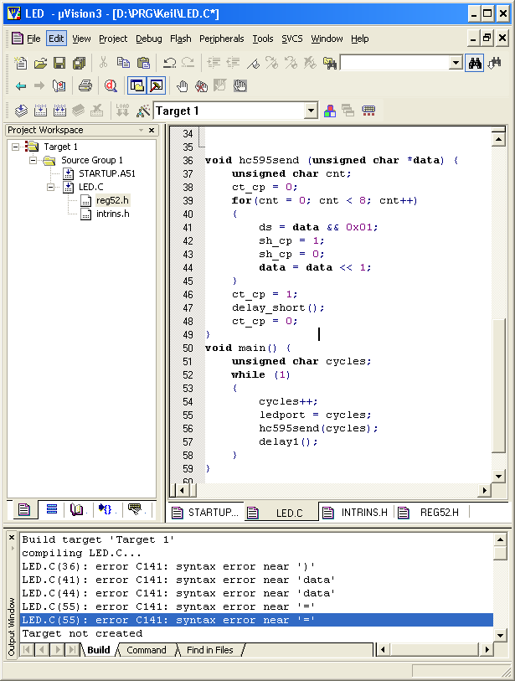Click the Print icon in the toolbar
The height and width of the screenshot is (681, 515).
(x=85, y=85)
